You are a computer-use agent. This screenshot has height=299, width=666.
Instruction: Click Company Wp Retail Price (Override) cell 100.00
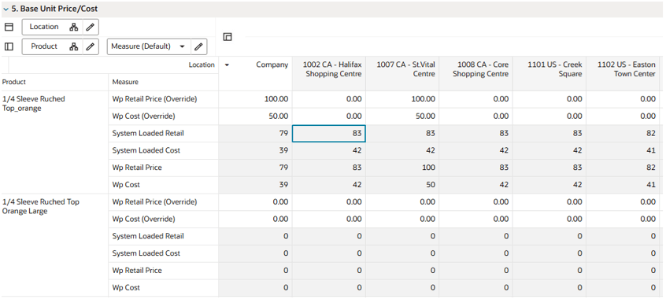point(256,99)
